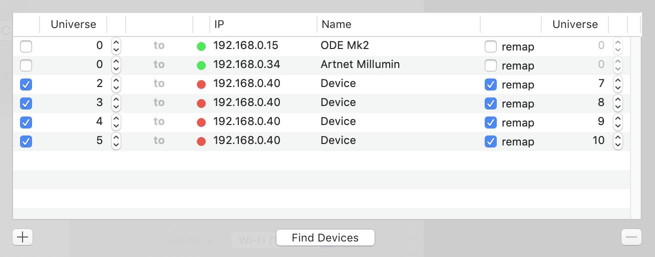Click source universe 2 stepper arrows
Image resolution: width=655 pixels, height=257 pixels.
click(116, 84)
